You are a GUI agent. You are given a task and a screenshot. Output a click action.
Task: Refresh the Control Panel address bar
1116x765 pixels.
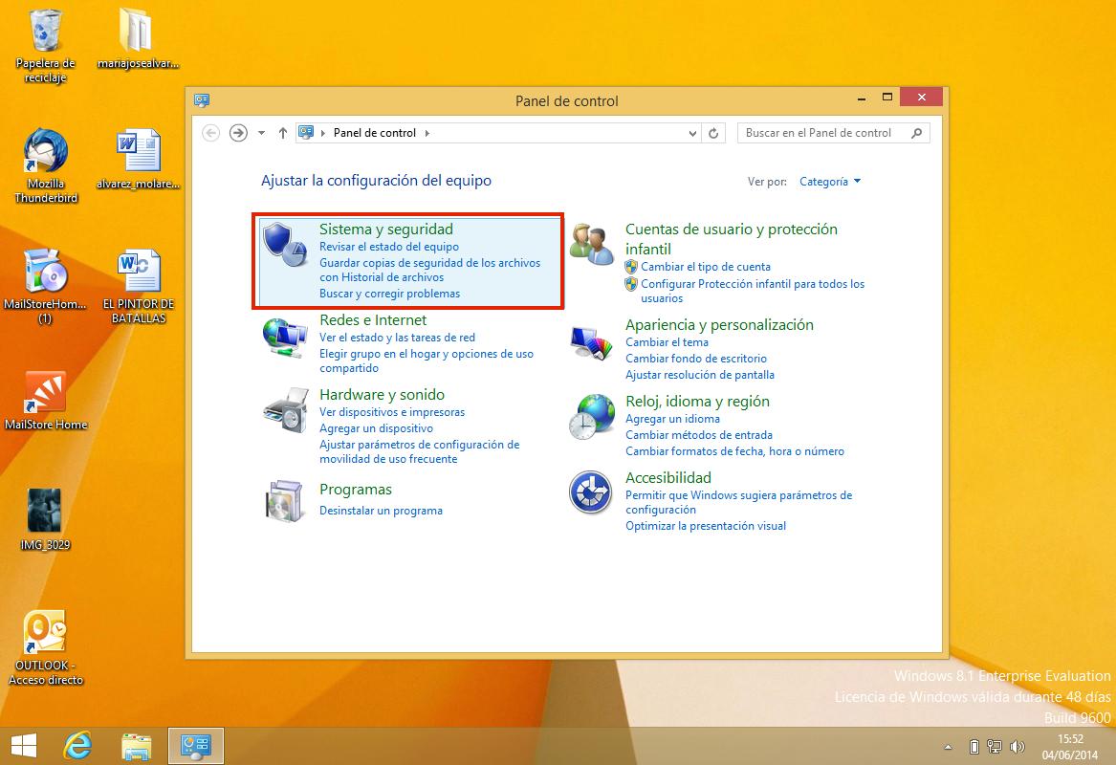pyautogui.click(x=714, y=133)
